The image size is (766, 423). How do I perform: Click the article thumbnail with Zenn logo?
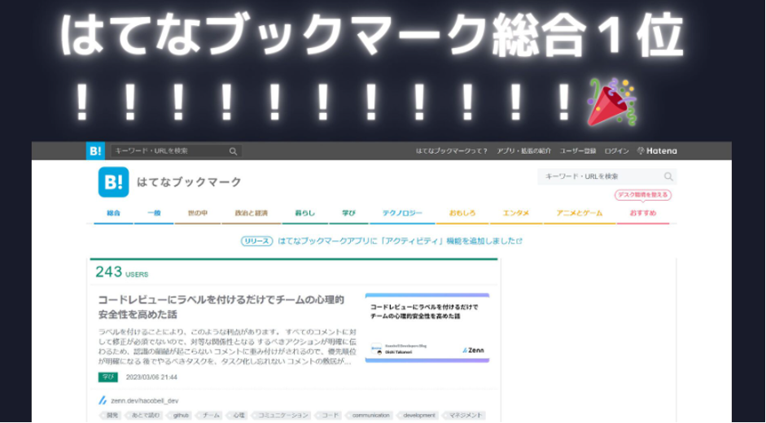click(x=427, y=327)
